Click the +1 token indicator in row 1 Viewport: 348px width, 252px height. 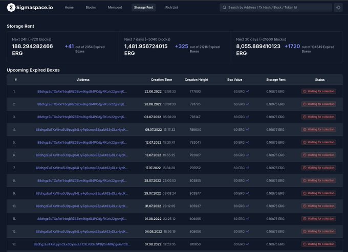[248, 91]
